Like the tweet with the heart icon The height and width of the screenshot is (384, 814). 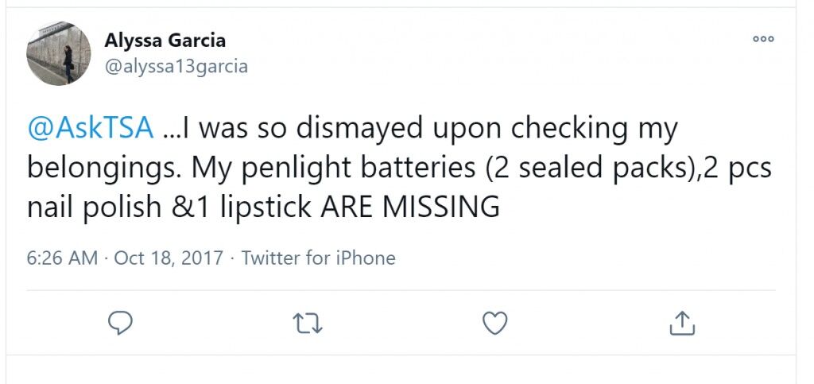(494, 324)
